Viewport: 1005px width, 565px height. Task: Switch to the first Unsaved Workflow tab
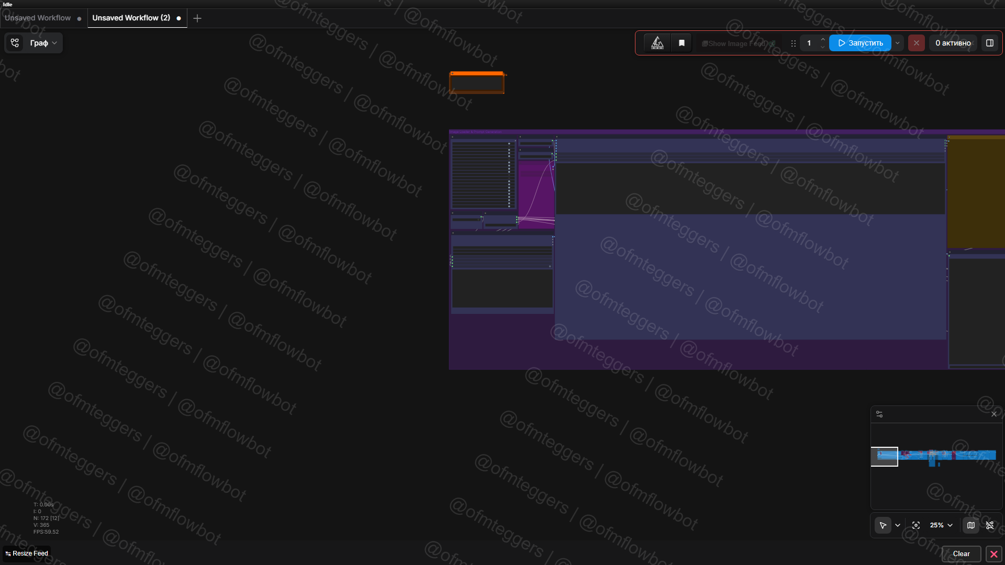(38, 18)
